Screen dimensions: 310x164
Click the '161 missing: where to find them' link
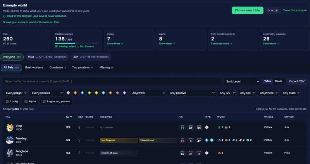click(74, 46)
